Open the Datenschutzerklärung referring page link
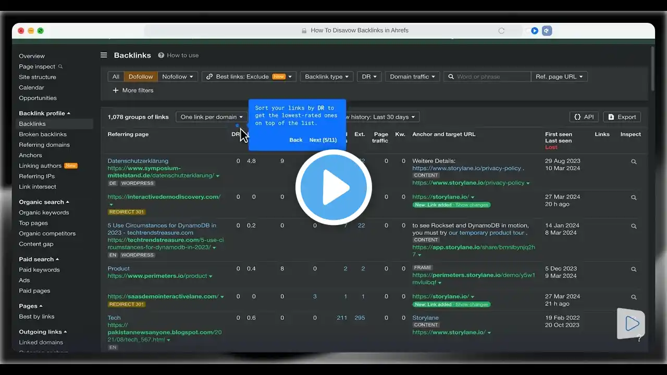The image size is (667, 375). (138, 161)
